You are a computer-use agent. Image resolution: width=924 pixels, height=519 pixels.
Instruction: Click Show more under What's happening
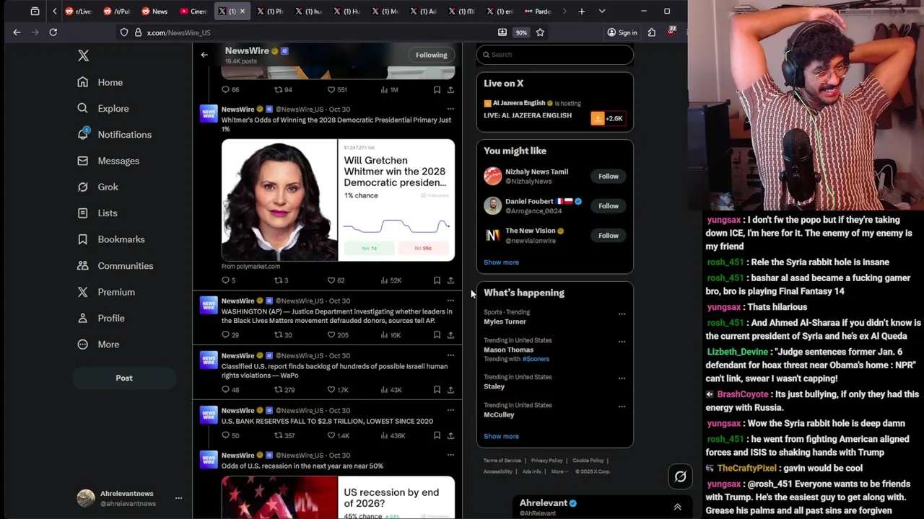[x=501, y=436]
